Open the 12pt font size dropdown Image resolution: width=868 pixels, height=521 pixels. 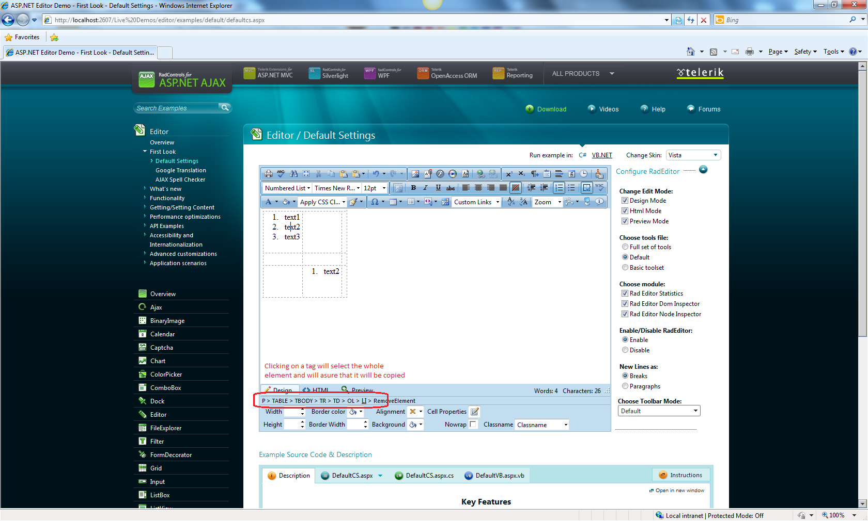point(375,188)
